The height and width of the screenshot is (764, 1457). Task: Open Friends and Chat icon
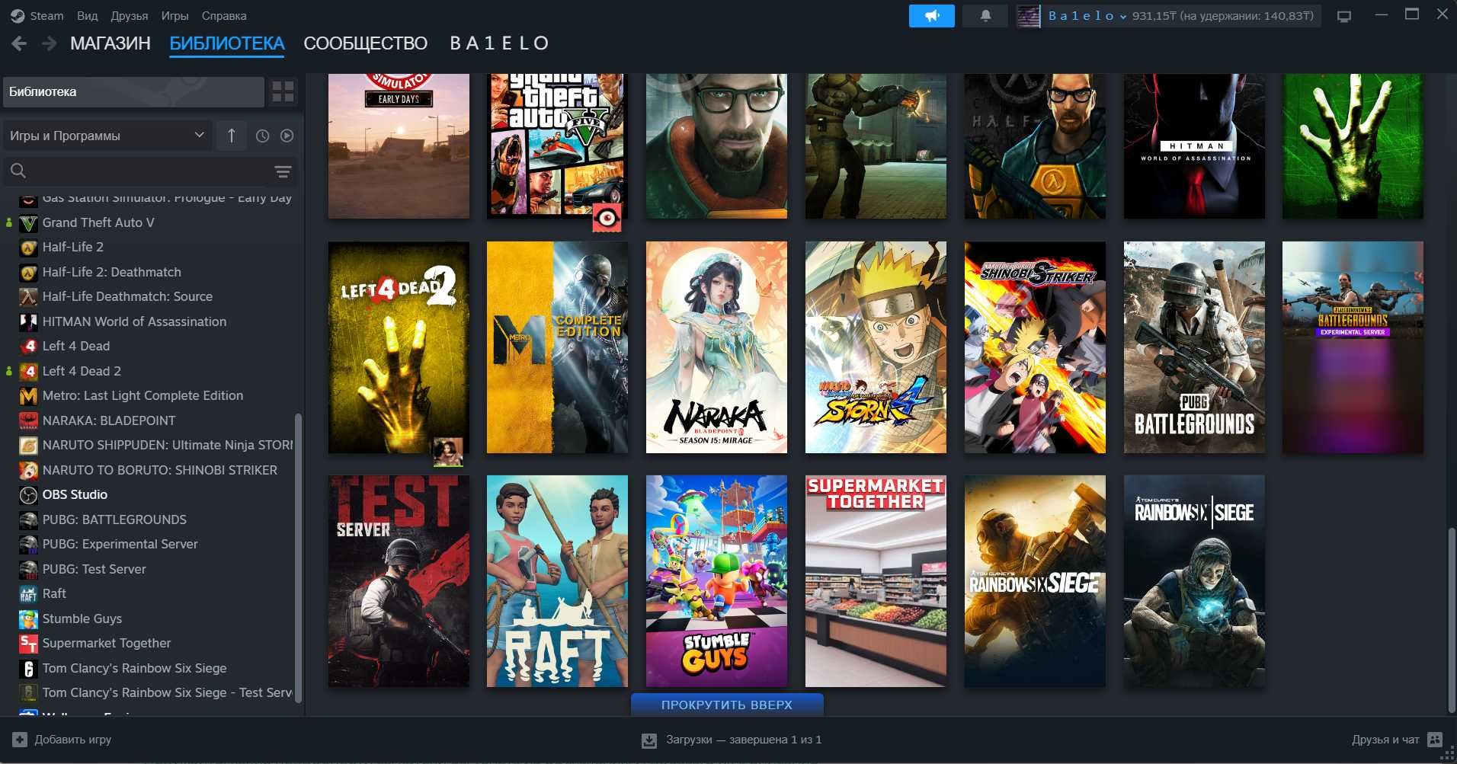[1435, 740]
